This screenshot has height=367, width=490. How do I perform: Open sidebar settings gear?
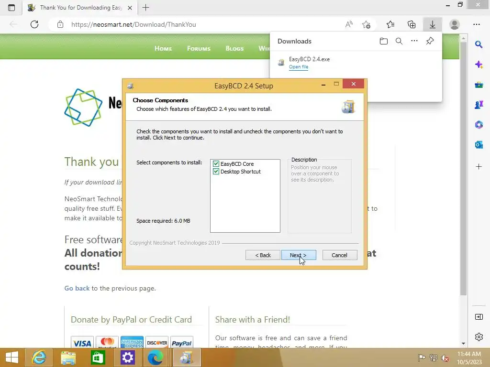point(479,337)
